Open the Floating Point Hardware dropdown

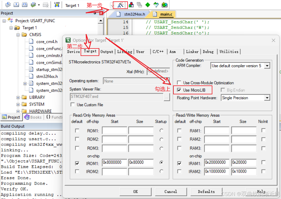tap(267, 98)
